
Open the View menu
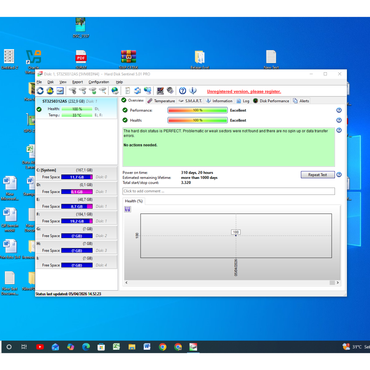tap(63, 82)
